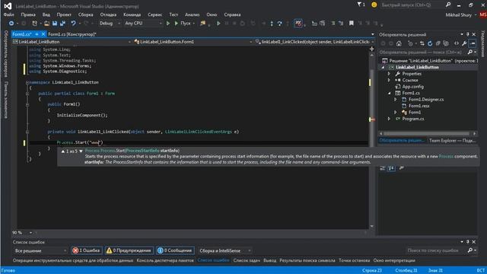Screen dimensions: 487x274
Task: Collapse the namespace LinkLabel_LinkButton code block
Action: pyautogui.click(x=27, y=82)
